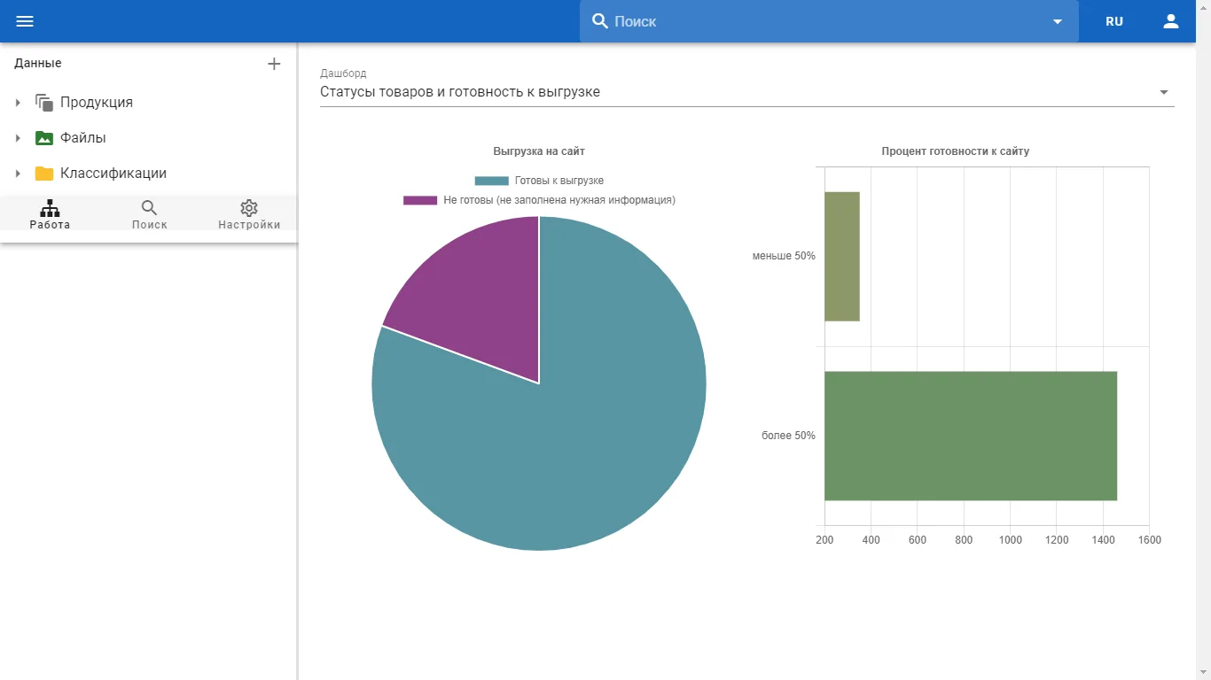Select the Классификации tree item label

pos(113,174)
